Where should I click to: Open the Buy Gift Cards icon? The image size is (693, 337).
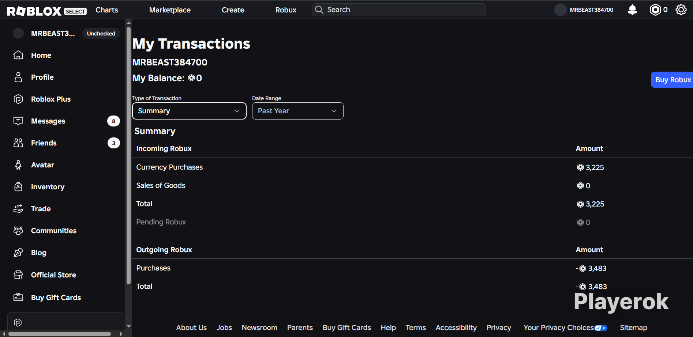point(18,298)
